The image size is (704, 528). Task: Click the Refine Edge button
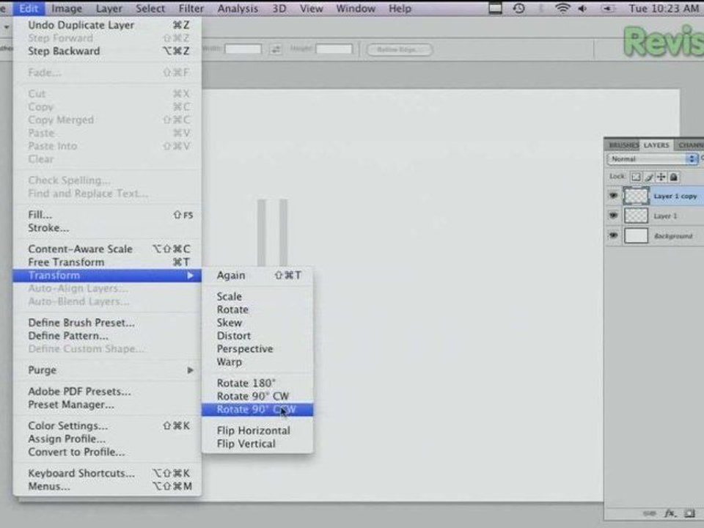point(400,49)
